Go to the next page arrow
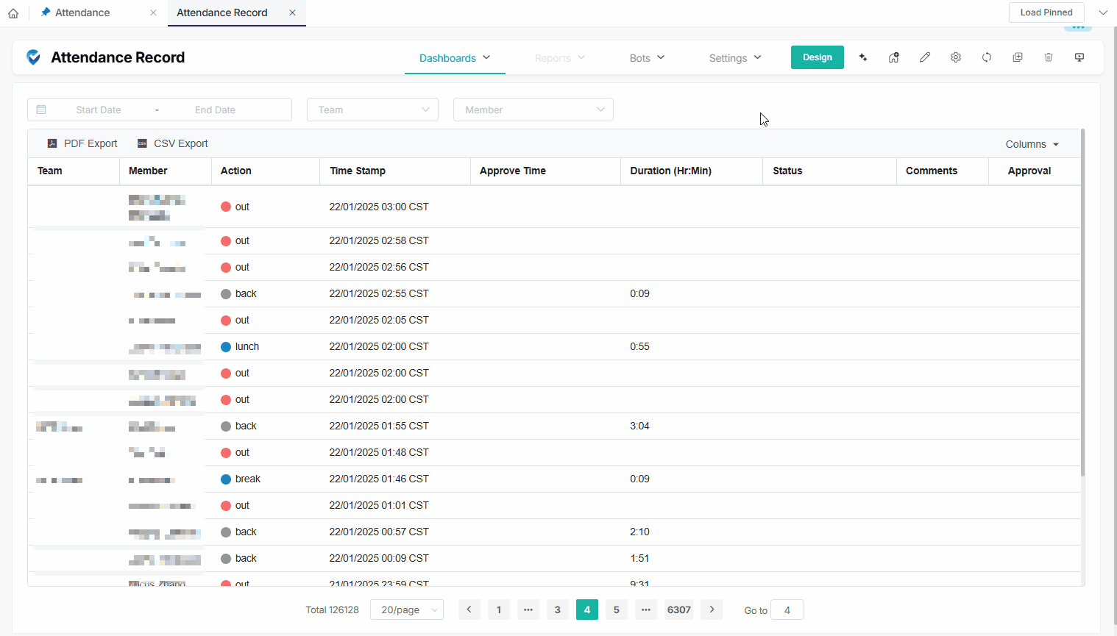The height and width of the screenshot is (636, 1117). (x=712, y=610)
